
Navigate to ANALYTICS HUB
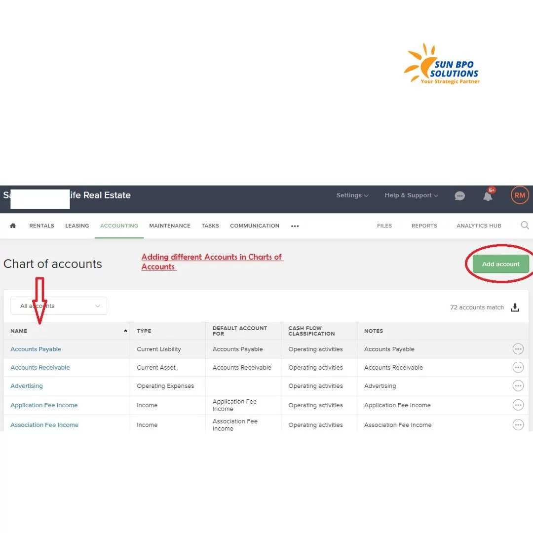click(479, 226)
